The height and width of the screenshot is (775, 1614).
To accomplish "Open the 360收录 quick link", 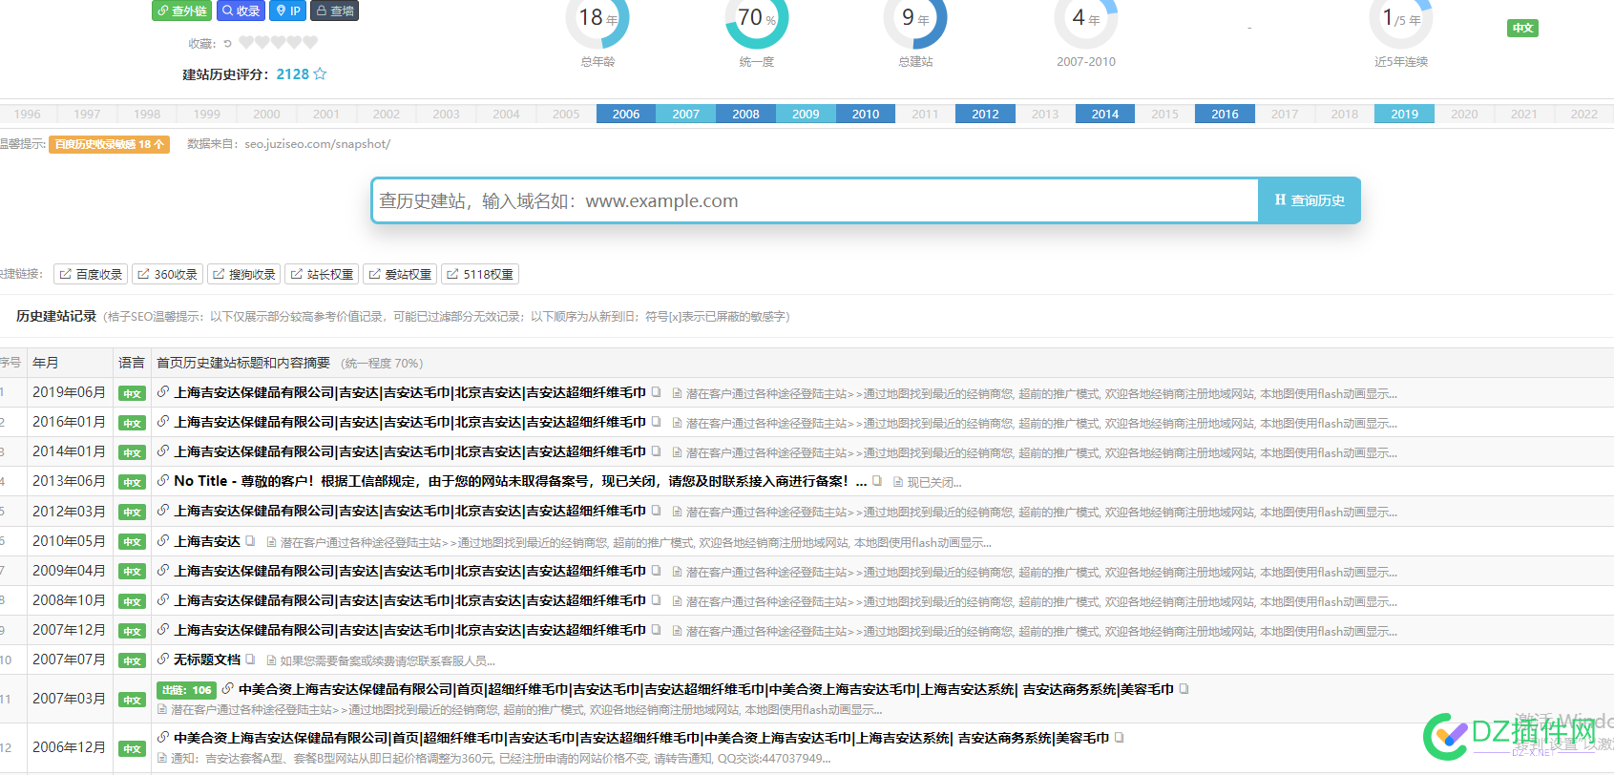I will pos(167,274).
